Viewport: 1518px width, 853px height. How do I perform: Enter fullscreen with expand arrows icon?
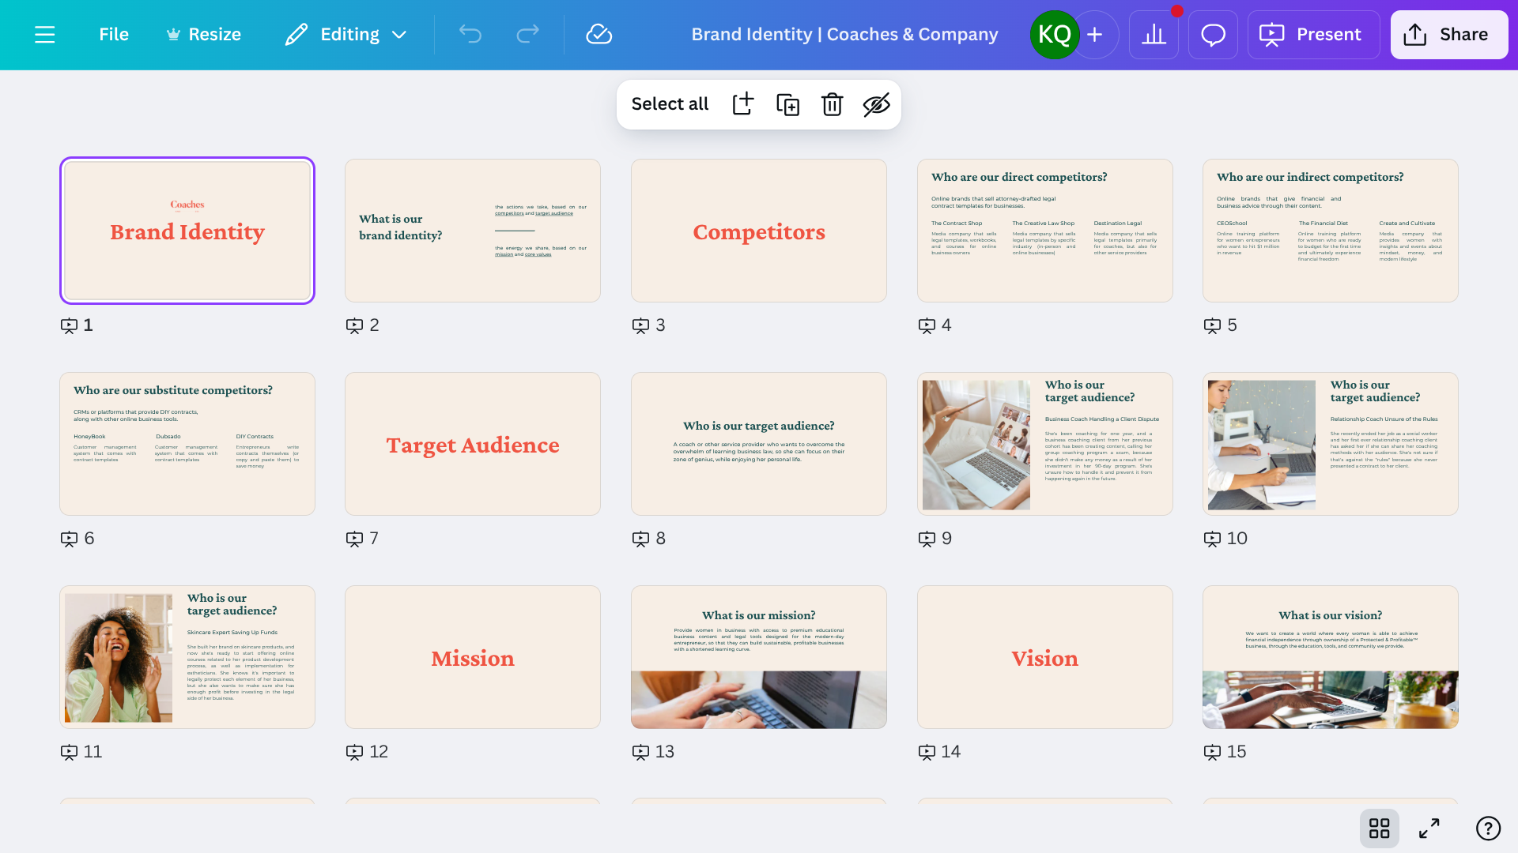1429,828
